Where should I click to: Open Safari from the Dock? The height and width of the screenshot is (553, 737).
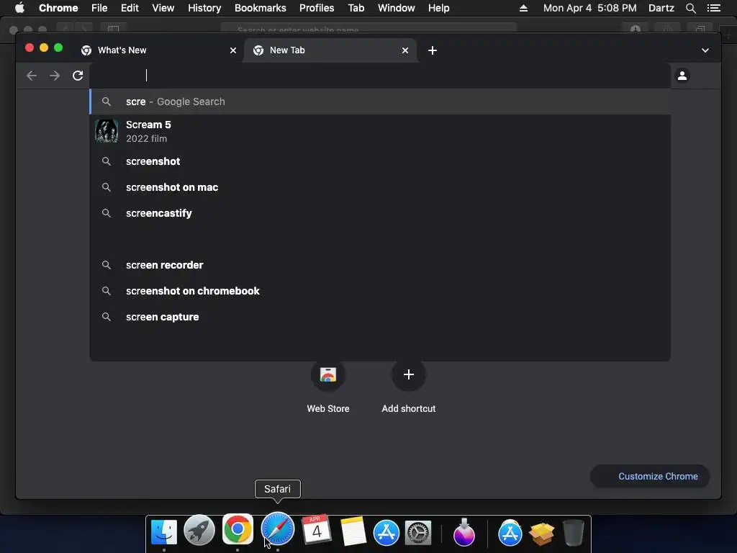click(x=277, y=529)
